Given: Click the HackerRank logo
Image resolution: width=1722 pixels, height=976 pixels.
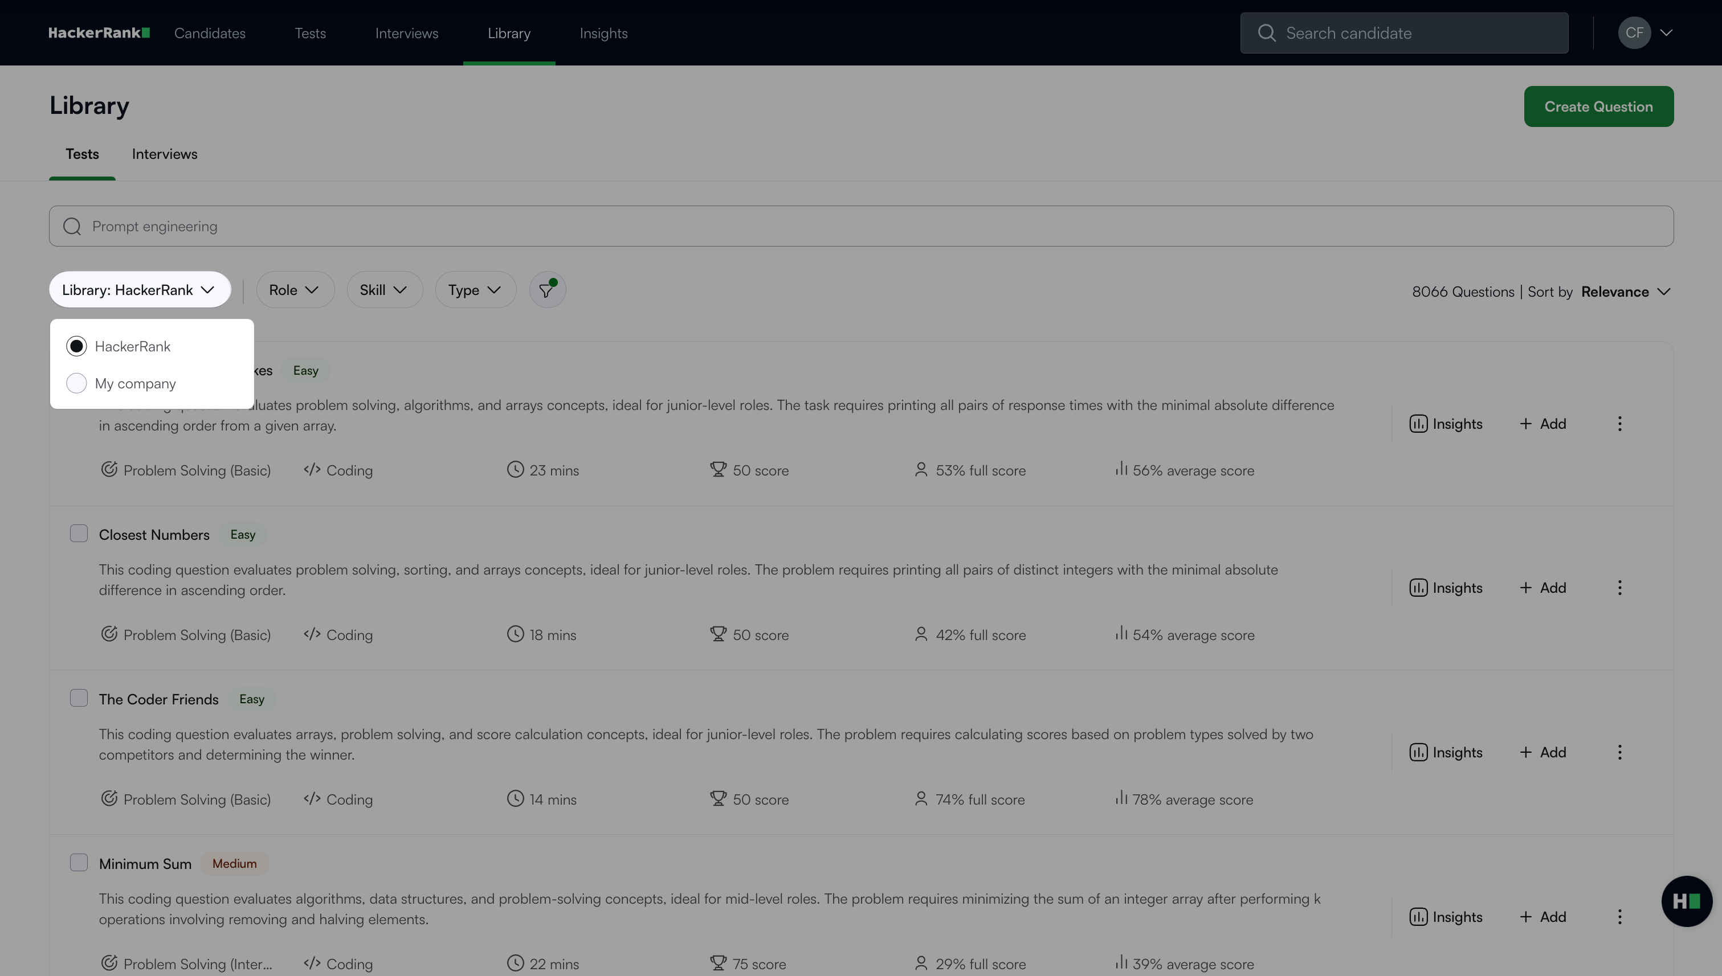Looking at the screenshot, I should pyautogui.click(x=99, y=33).
